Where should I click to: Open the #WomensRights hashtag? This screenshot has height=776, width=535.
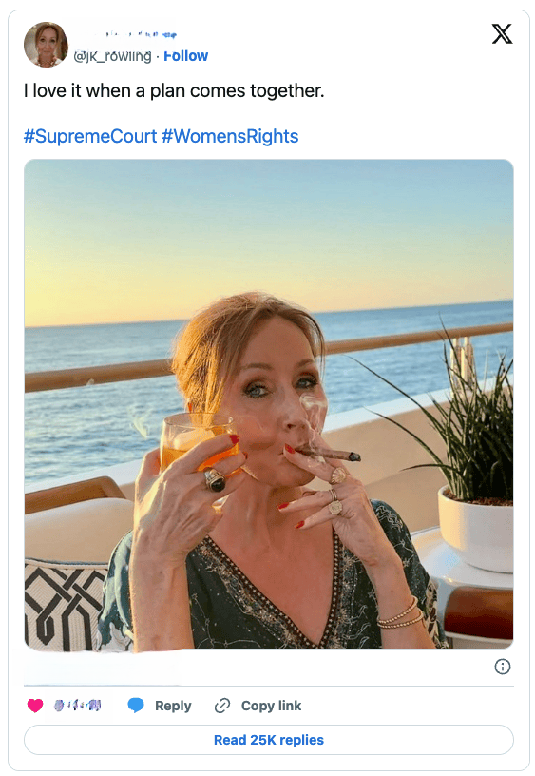coord(230,136)
